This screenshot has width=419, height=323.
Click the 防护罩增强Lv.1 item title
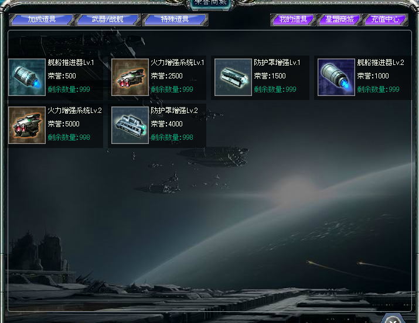click(277, 63)
